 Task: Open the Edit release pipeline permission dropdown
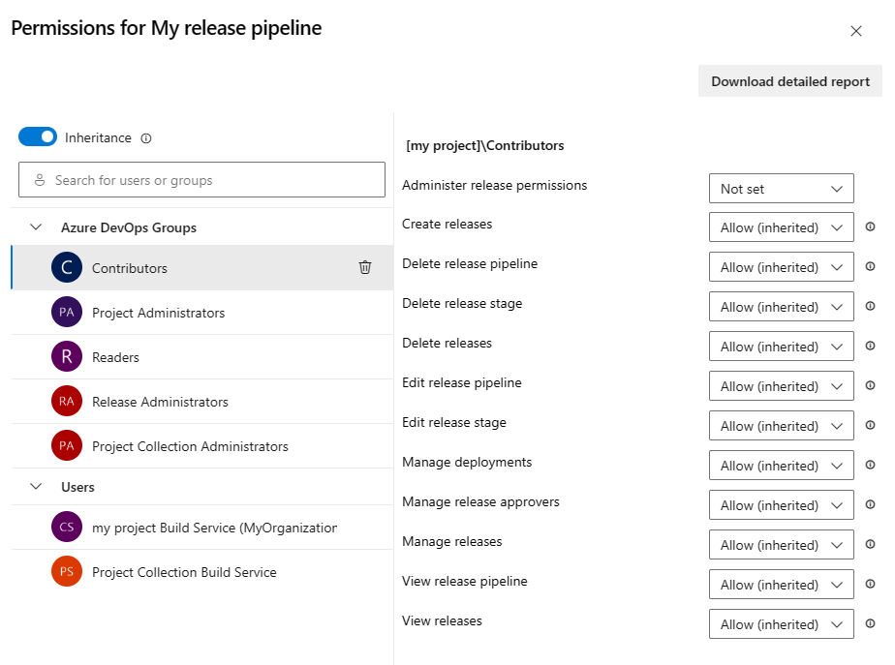tap(781, 386)
